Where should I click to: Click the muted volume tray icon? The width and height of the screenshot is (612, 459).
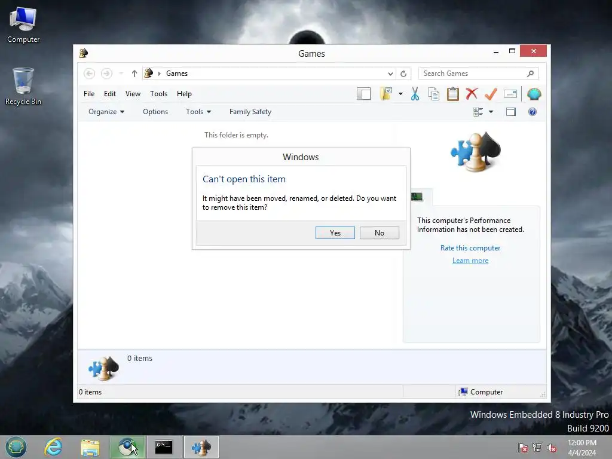(552, 448)
